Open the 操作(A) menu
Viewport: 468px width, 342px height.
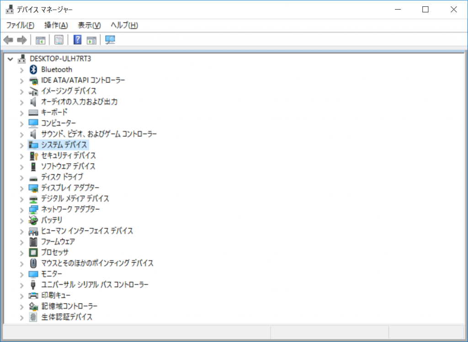pos(56,26)
